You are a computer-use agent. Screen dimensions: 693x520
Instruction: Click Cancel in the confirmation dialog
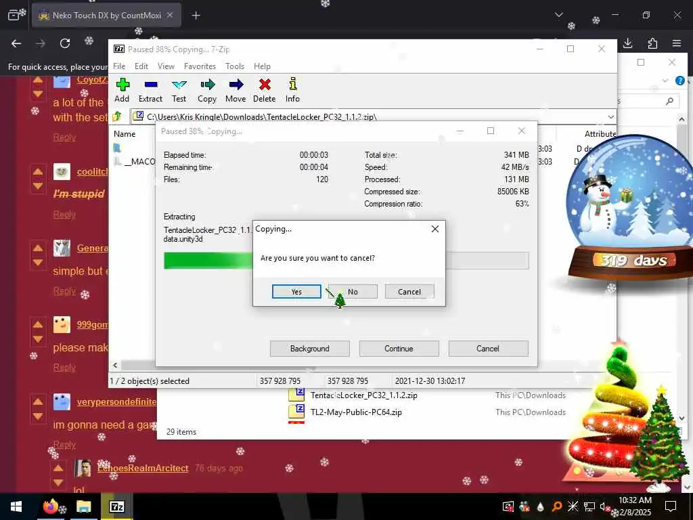click(409, 292)
